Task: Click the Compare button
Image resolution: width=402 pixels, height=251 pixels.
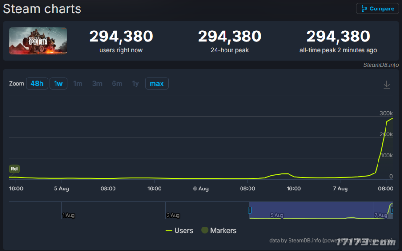Action: pos(377,8)
